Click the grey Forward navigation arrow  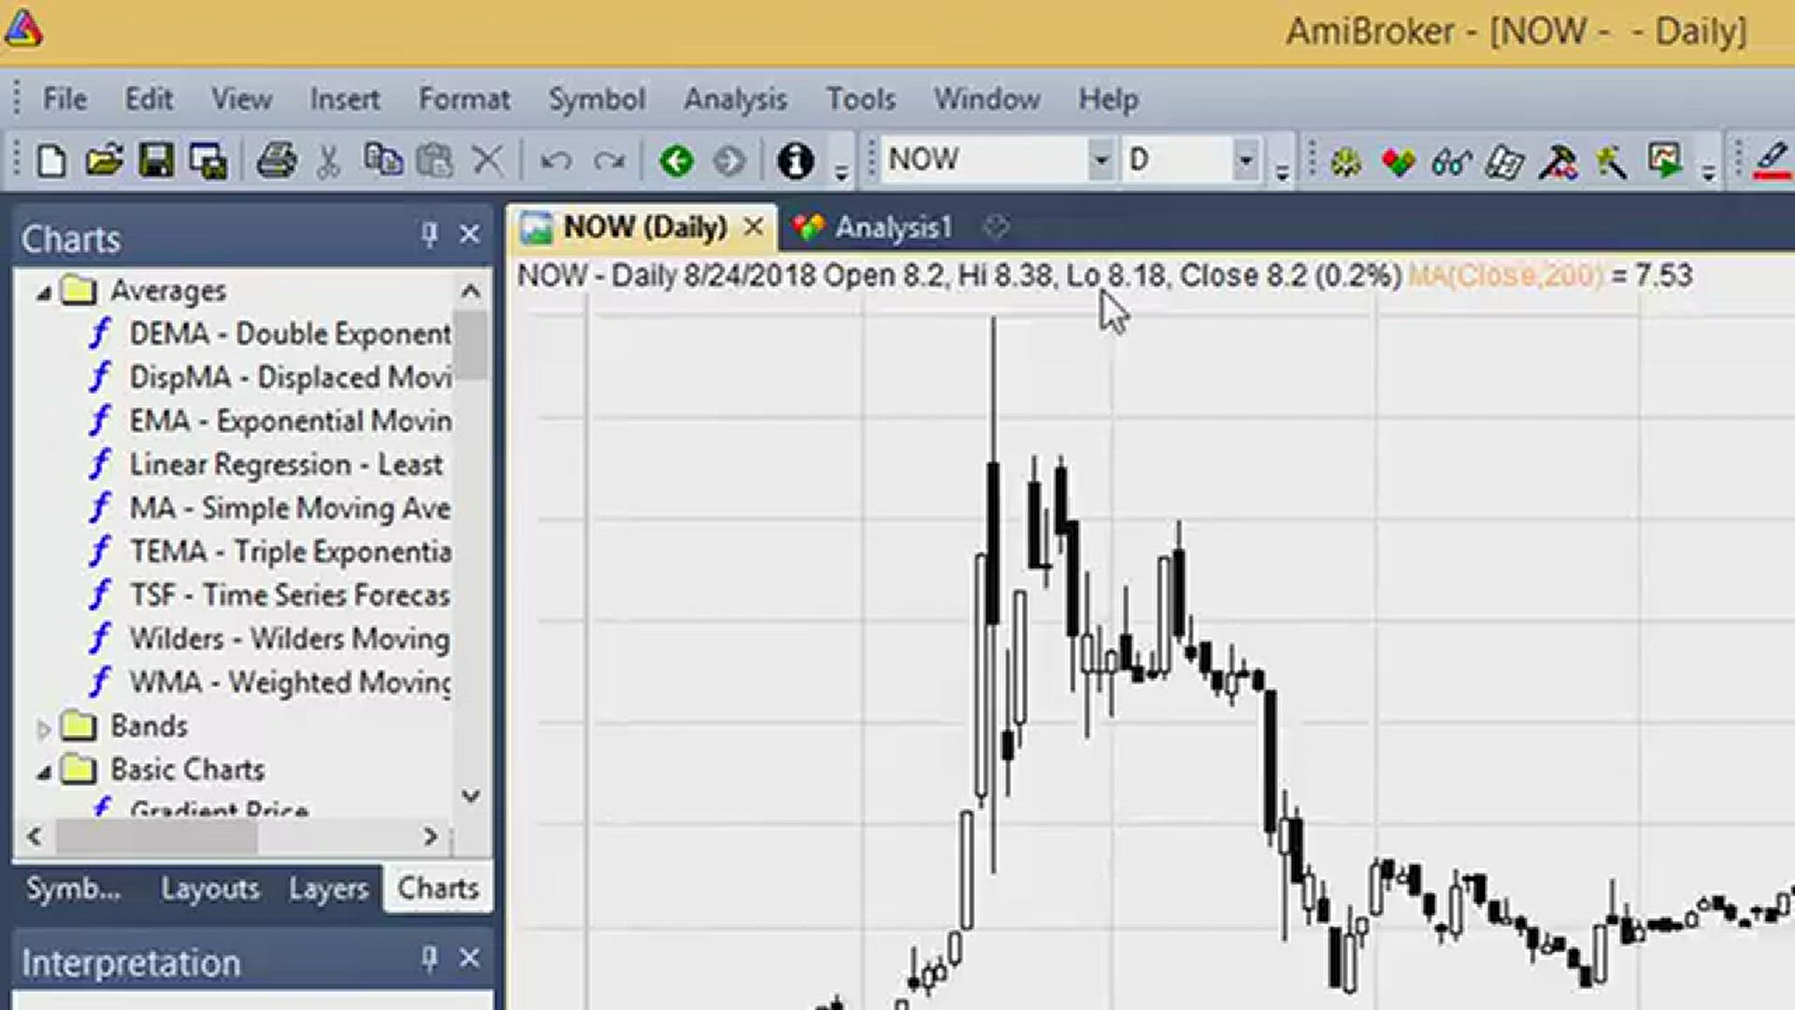[x=729, y=161]
